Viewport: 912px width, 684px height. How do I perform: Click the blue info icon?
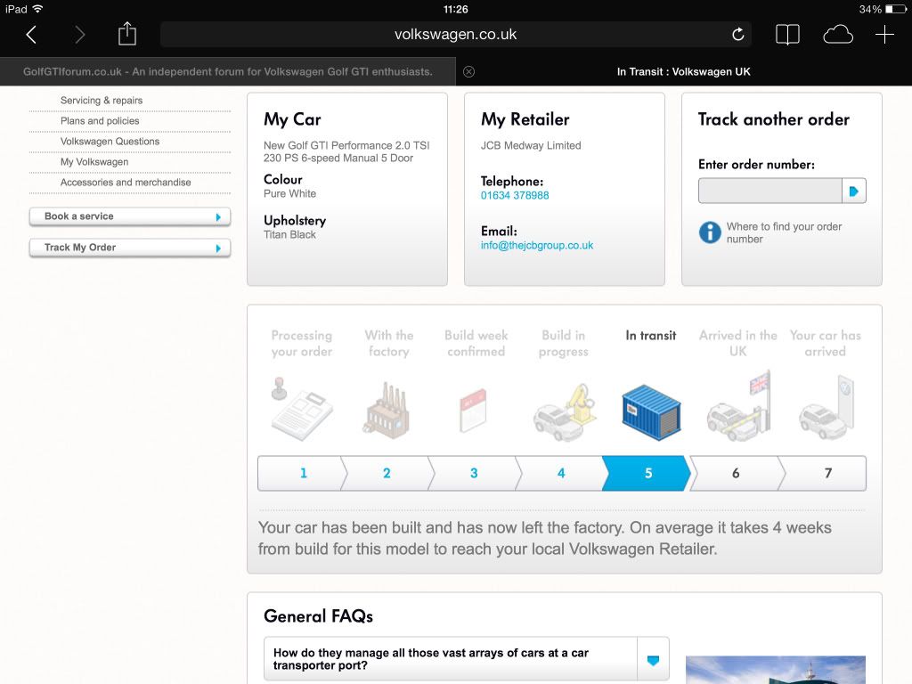[x=710, y=232]
